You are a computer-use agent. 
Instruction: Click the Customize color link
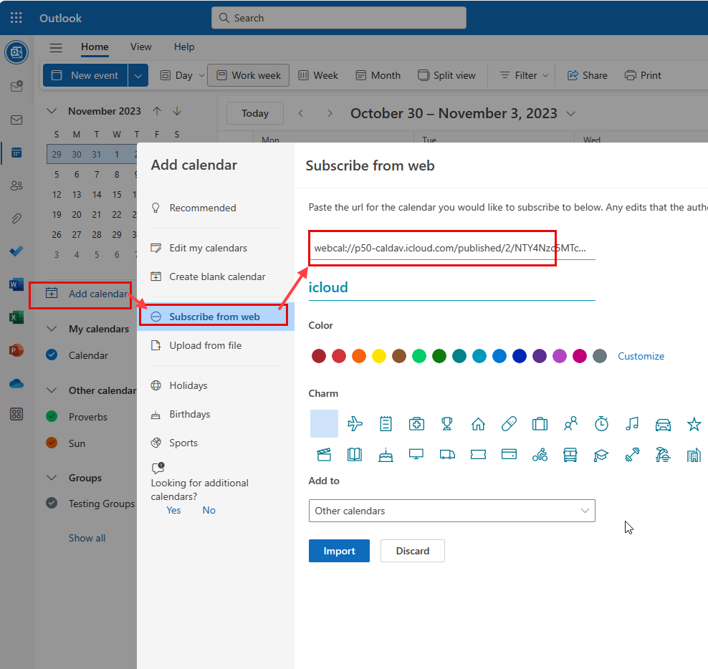click(x=641, y=356)
